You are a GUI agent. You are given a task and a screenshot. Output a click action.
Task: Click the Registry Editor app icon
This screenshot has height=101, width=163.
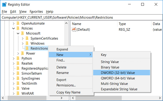4,5
